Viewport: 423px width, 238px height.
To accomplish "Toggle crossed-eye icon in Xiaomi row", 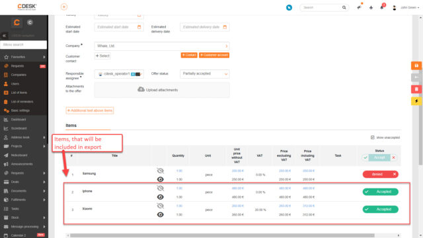I will click(x=160, y=206).
